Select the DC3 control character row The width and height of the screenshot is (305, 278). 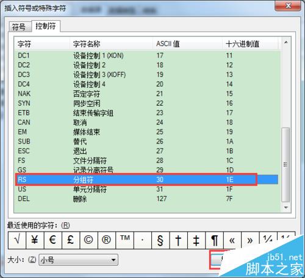click(x=147, y=75)
